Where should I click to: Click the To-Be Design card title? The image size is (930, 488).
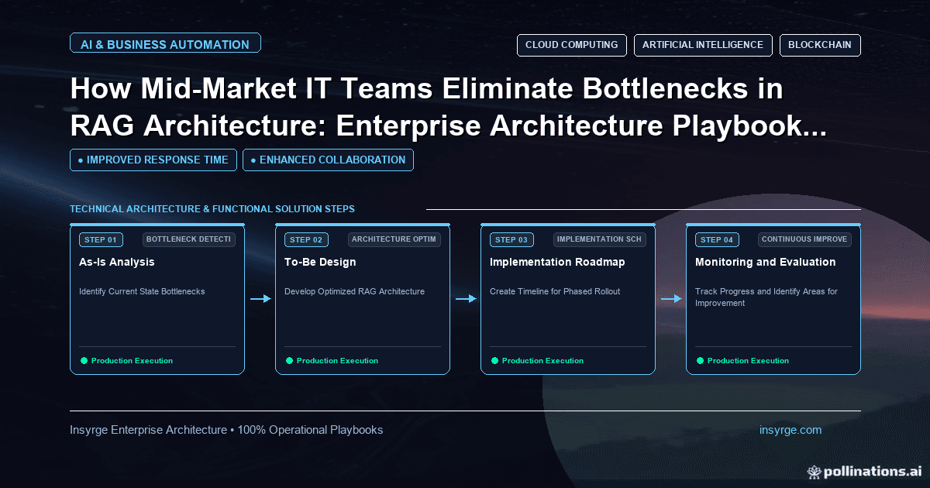point(320,262)
